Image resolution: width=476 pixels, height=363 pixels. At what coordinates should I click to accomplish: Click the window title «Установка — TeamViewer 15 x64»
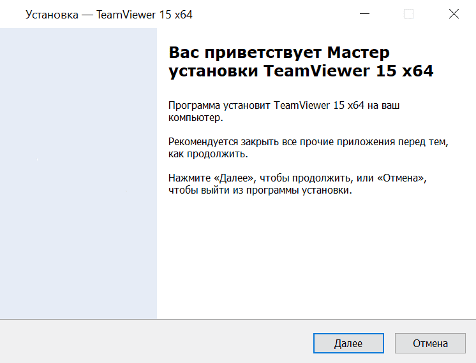pos(108,15)
